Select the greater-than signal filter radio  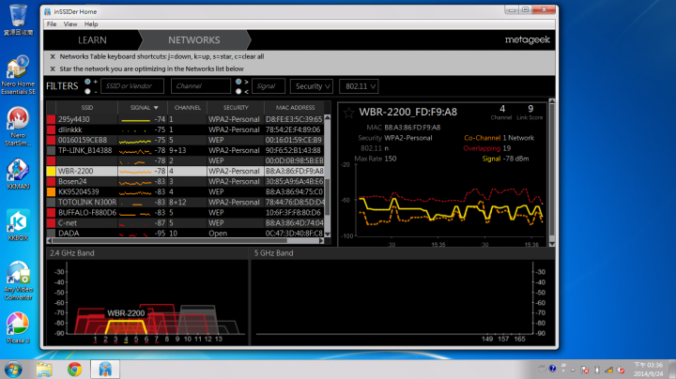[238, 82]
